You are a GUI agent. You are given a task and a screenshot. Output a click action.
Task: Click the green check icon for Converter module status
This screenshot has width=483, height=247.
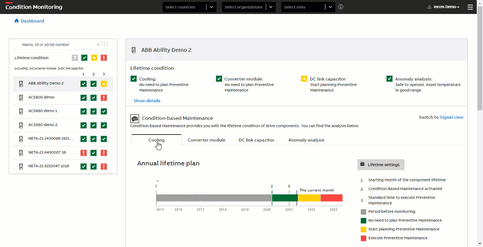[219, 79]
